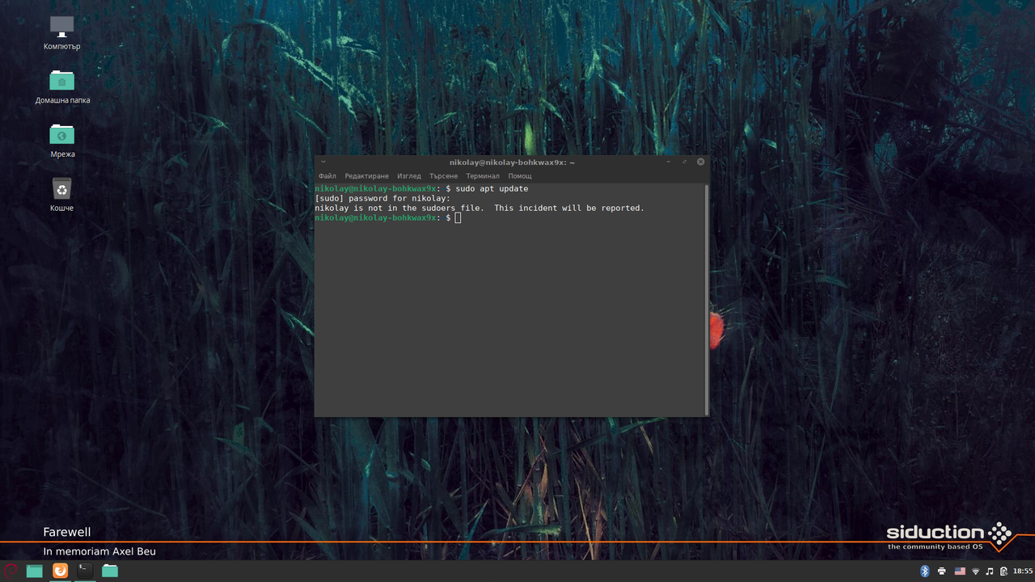Click the first taskbar file manager icon

click(x=35, y=571)
